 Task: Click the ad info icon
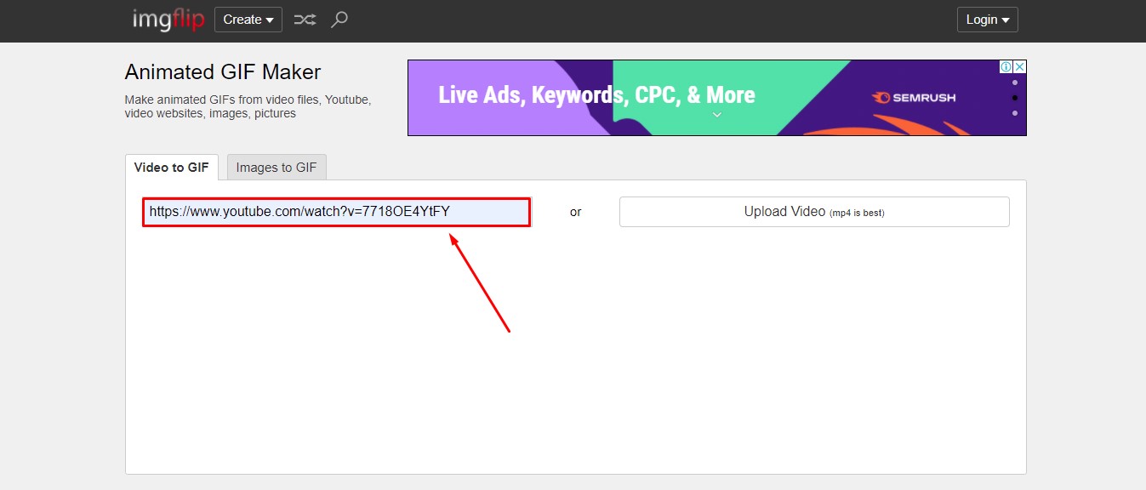(x=1006, y=66)
